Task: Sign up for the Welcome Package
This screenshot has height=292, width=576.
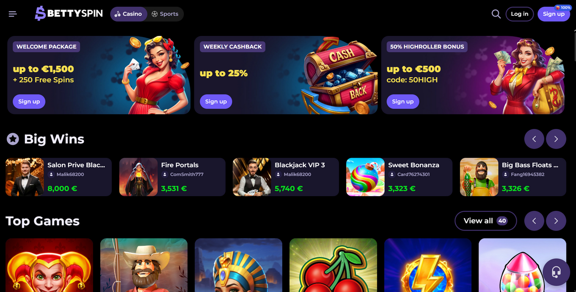Action: [x=29, y=102]
